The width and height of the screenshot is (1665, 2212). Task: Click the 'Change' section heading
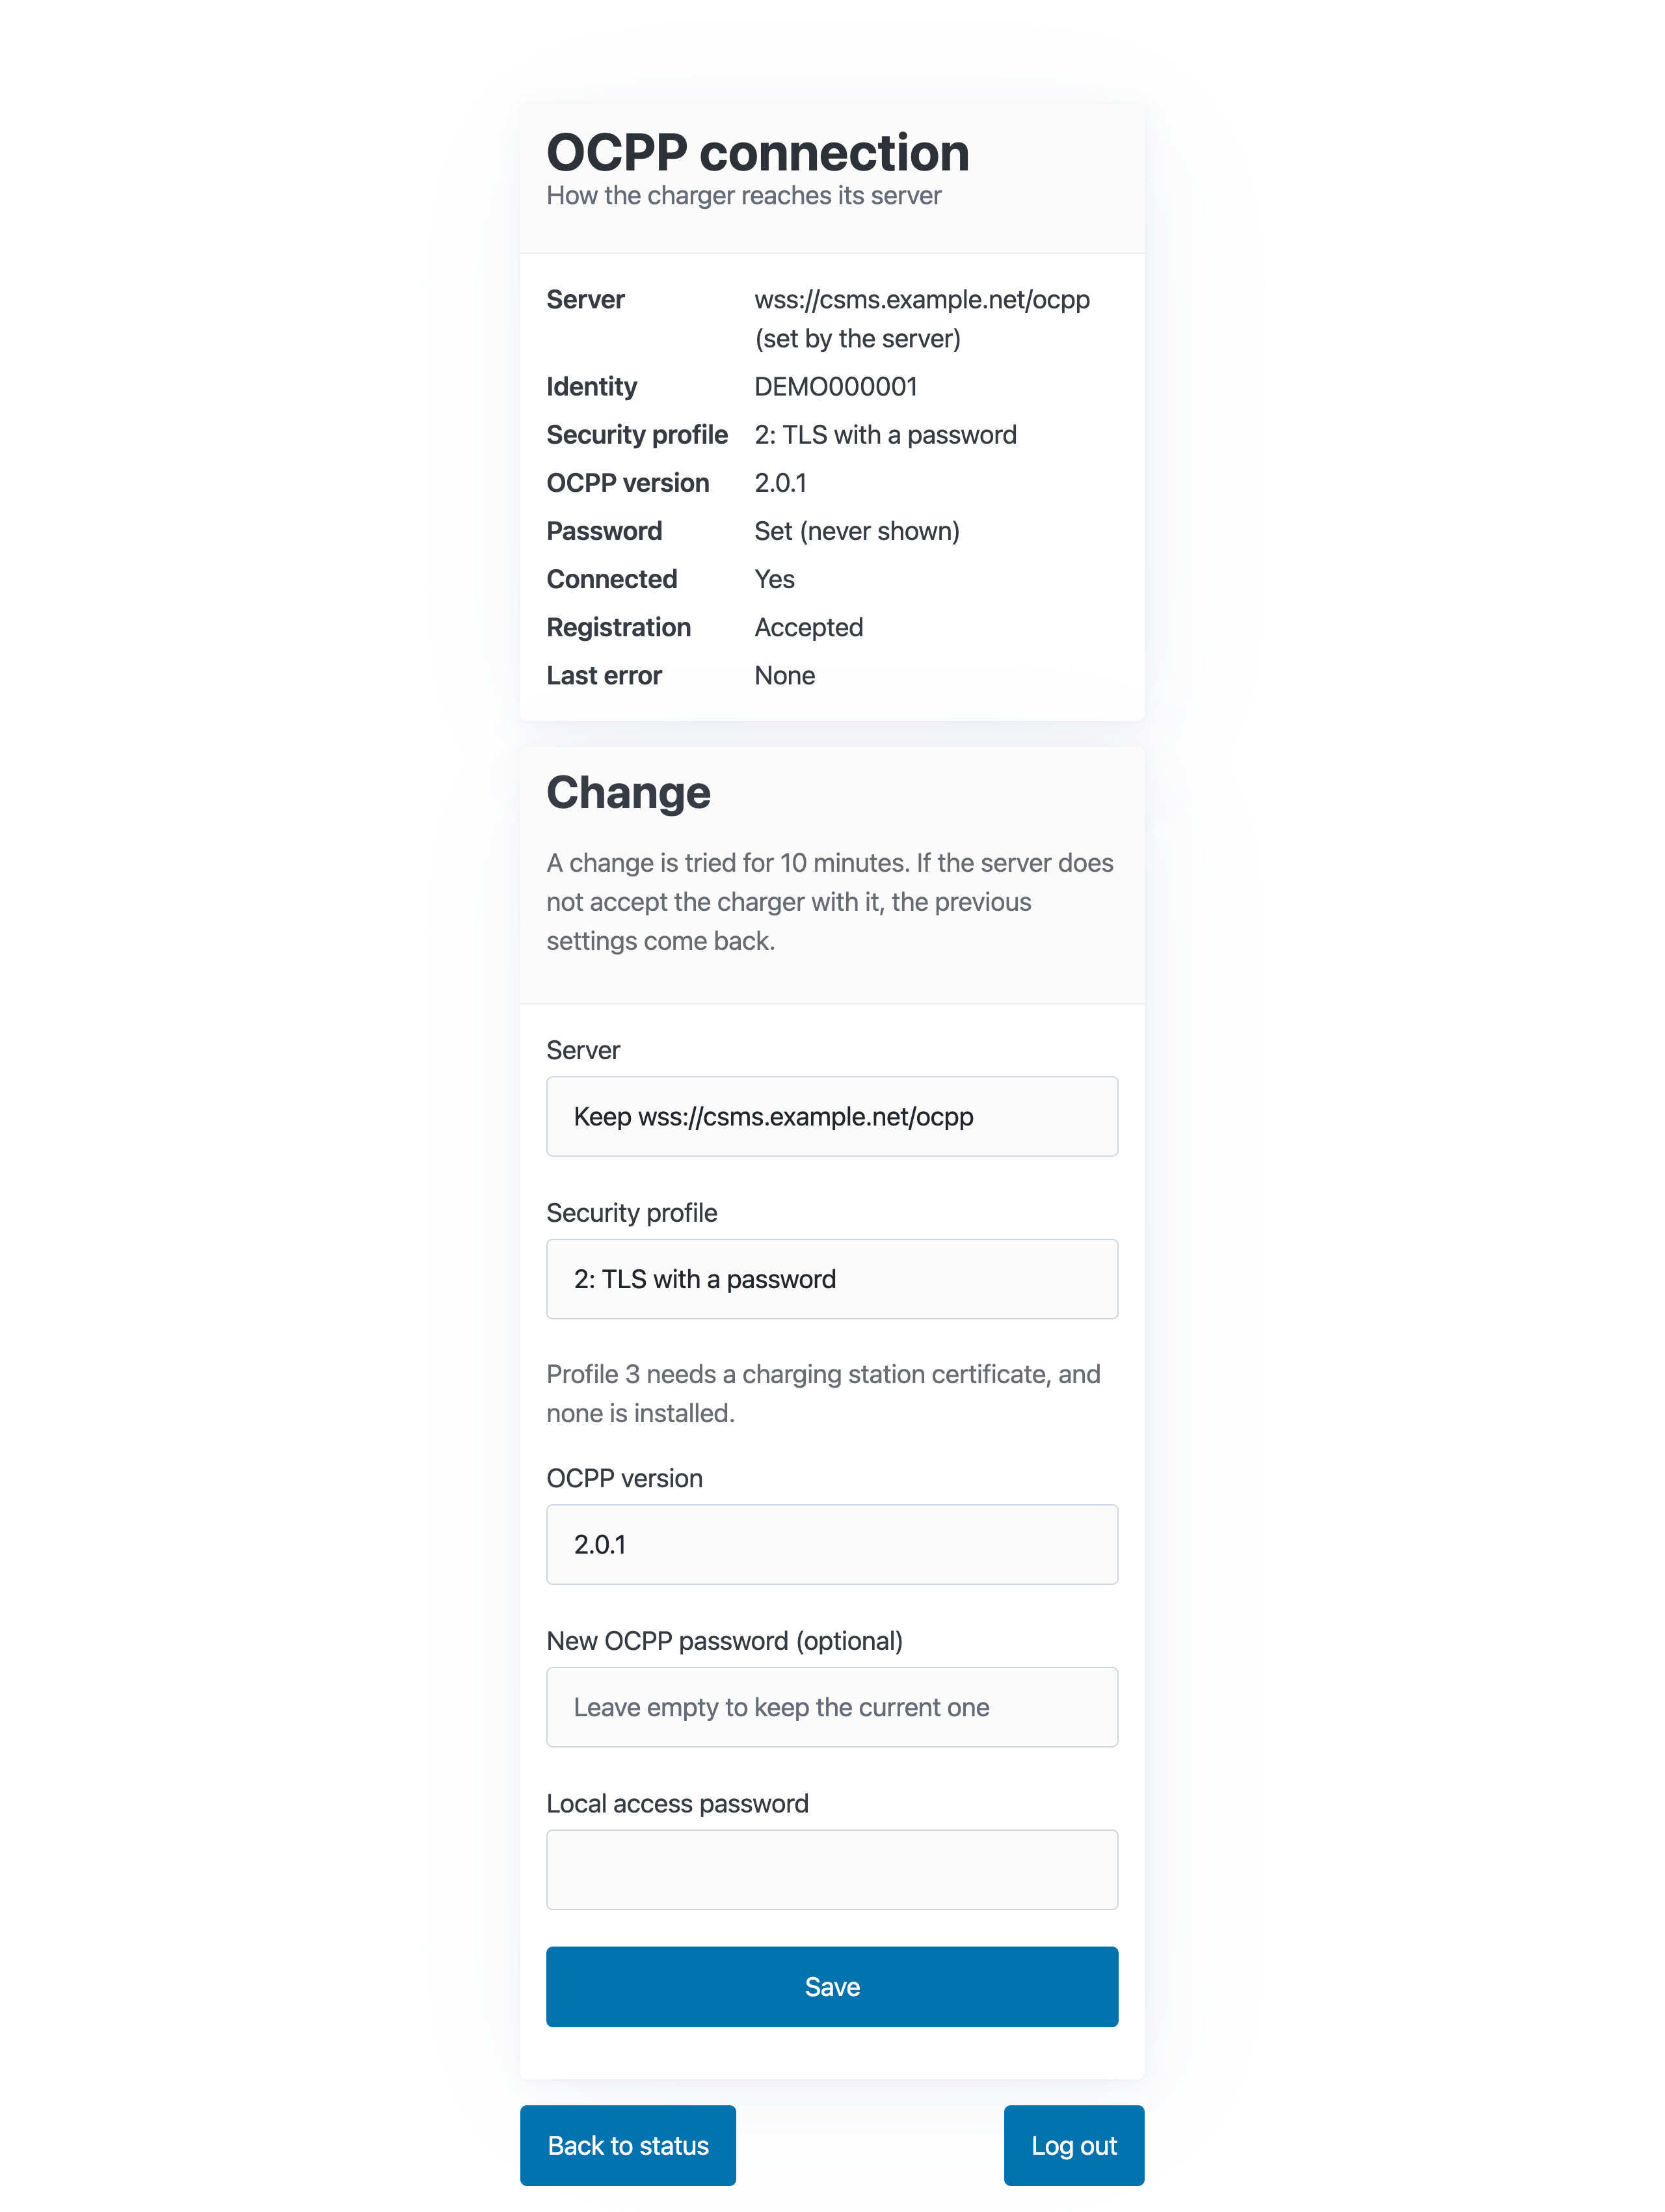tap(629, 793)
